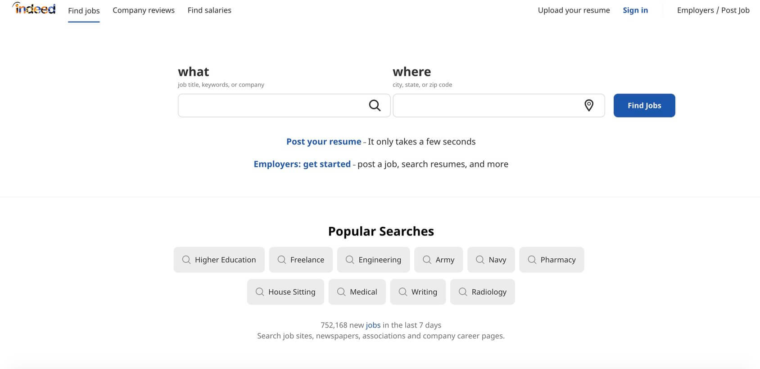Open the Find jobs tab
Image resolution: width=760 pixels, height=369 pixels.
[84, 10]
